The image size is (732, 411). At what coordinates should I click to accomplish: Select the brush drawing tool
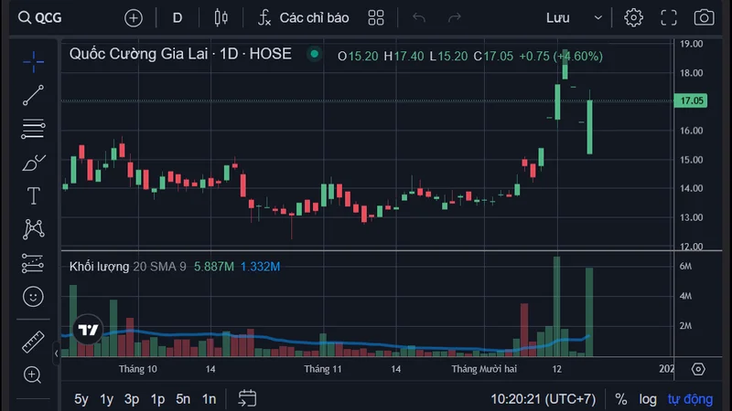pyautogui.click(x=33, y=163)
